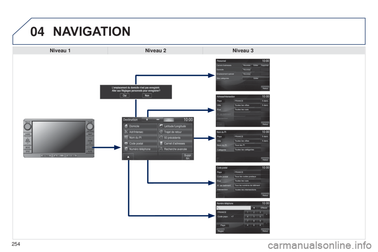The width and height of the screenshot is (378, 252).
Task: Choose Trajet de retour option
Action: coord(175,132)
